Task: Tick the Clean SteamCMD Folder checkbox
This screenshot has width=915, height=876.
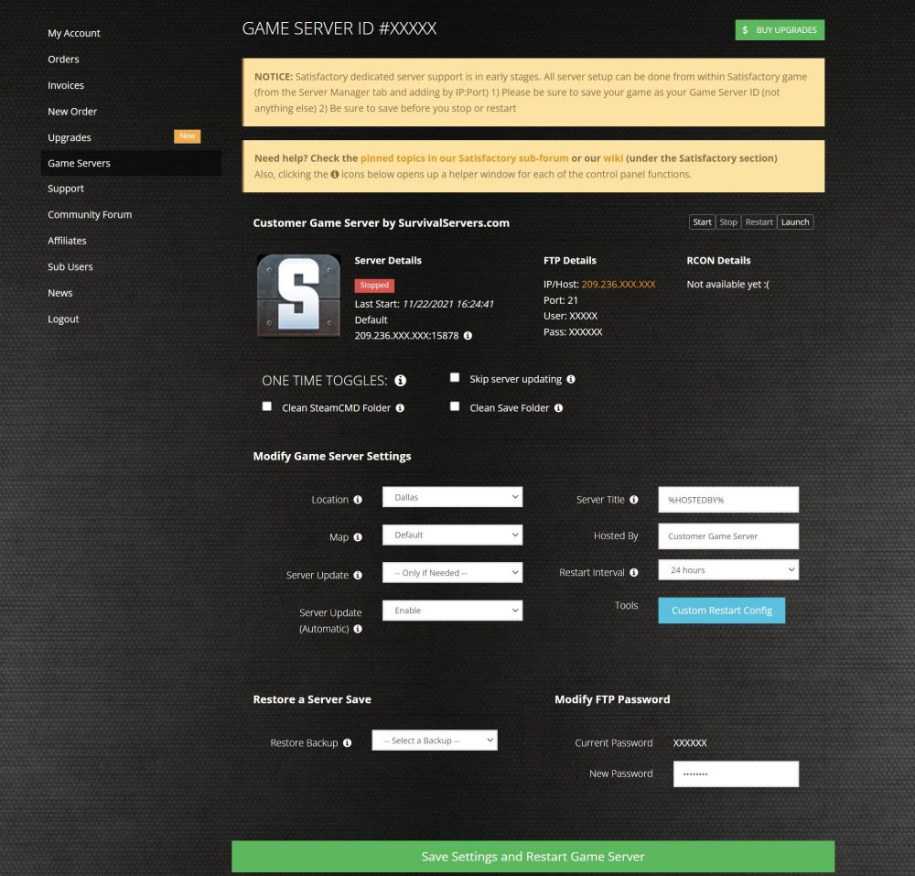Action: click(266, 406)
